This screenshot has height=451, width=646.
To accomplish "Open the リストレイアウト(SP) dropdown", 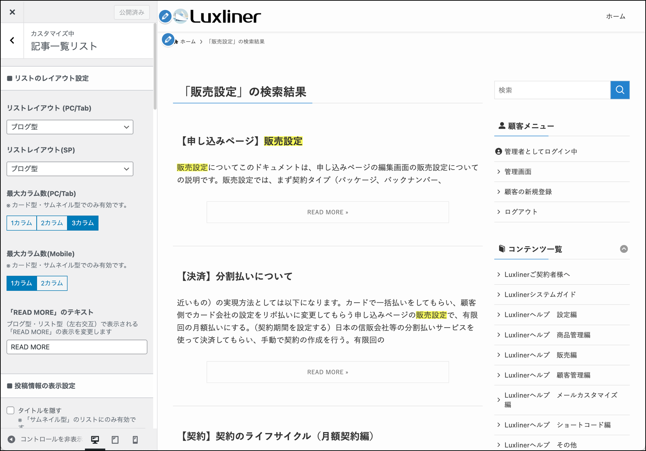I will tap(70, 169).
